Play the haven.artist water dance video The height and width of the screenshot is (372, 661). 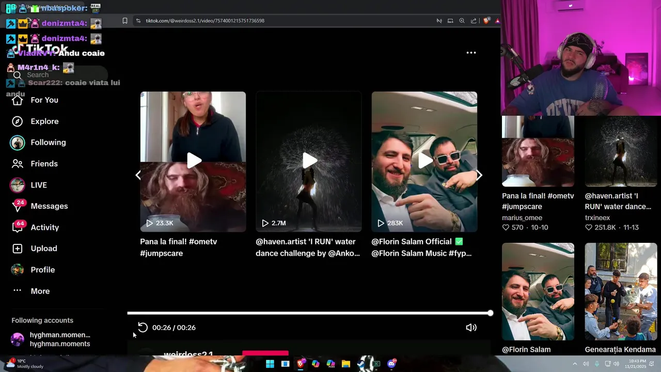tap(309, 161)
